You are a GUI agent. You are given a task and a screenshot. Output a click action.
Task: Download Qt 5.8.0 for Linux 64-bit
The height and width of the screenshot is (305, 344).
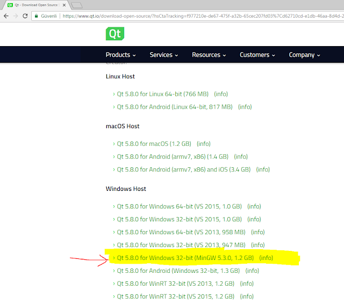coord(162,94)
